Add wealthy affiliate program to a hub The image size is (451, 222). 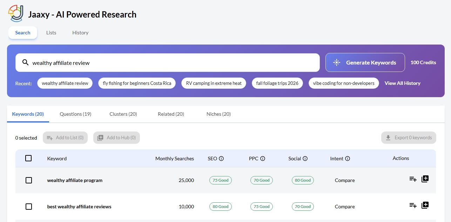[x=425, y=179]
